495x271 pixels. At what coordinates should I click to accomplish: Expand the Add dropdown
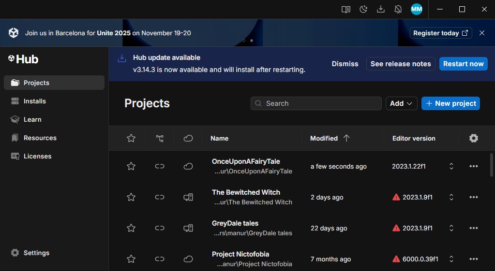(x=401, y=103)
